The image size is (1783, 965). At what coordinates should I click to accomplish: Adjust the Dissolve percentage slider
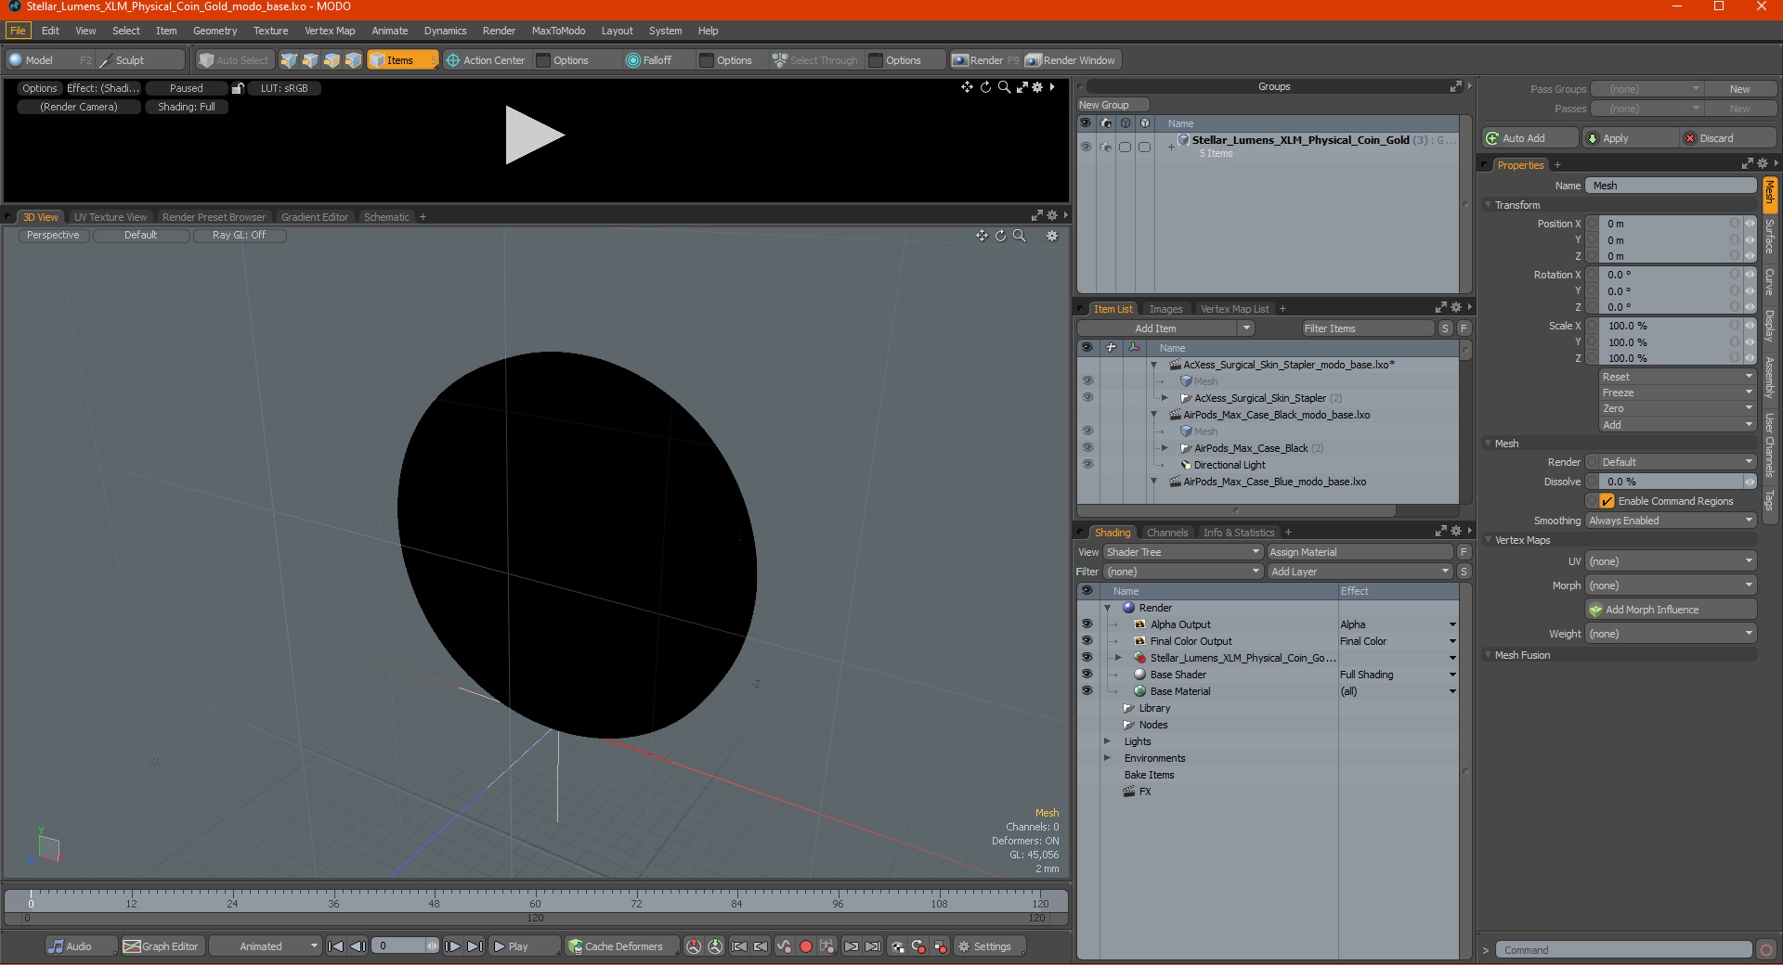click(1671, 482)
